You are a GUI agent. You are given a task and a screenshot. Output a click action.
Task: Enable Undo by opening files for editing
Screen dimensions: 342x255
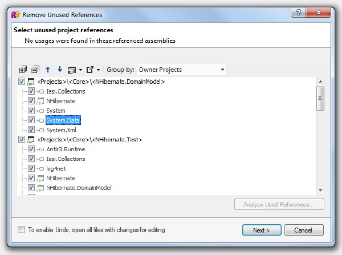click(21, 230)
